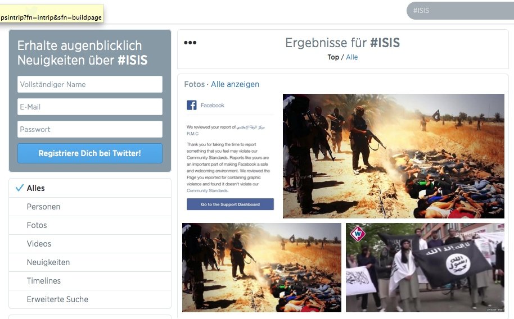Image resolution: width=514 pixels, height=319 pixels.
Task: Filter results by Videos
Action: coord(90,244)
